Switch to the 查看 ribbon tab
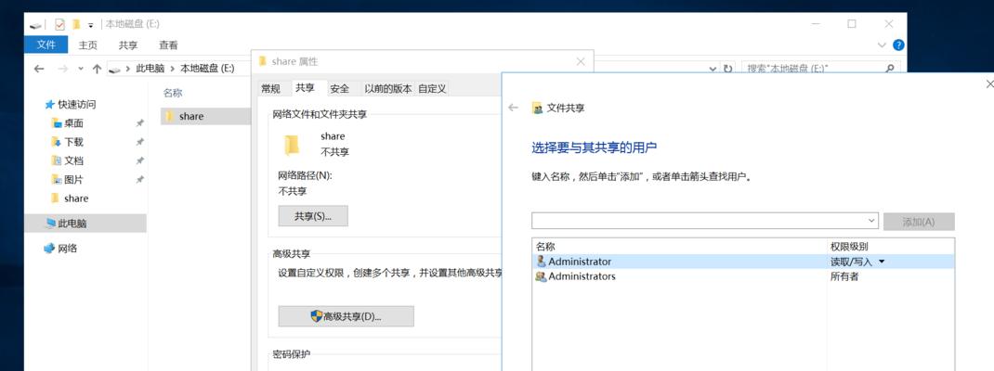994x371 pixels. point(168,45)
